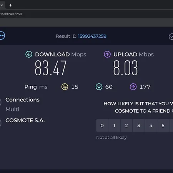The image size is (173, 173).
Task: Click the download arrow icon beside DOWNLOAD
Action: point(29,54)
